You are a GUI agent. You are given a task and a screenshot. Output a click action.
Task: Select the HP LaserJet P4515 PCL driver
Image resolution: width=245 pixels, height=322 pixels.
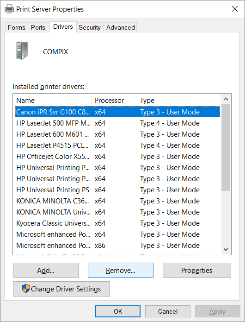[x=117, y=145]
